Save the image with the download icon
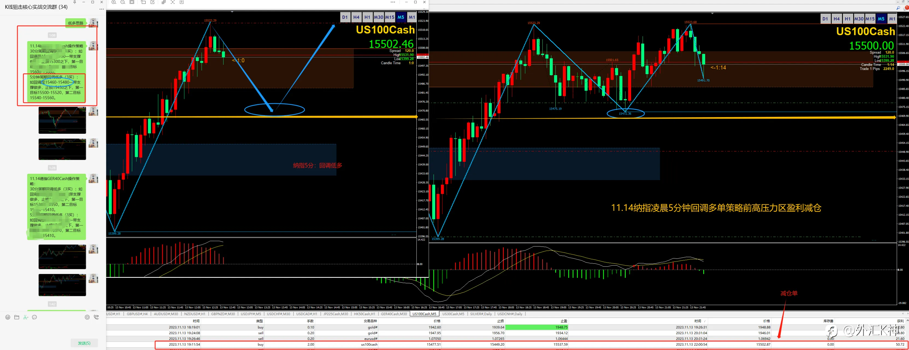The image size is (909, 350). click(x=182, y=2)
